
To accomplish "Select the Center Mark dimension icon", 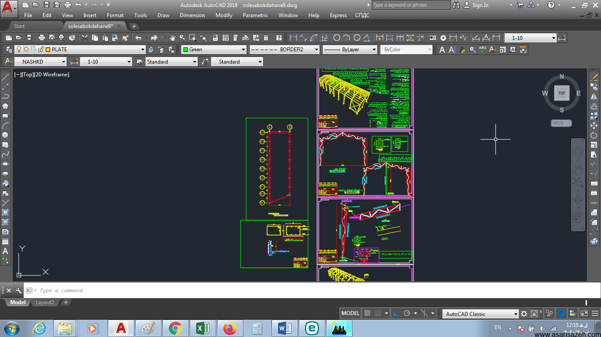I will pos(443,38).
